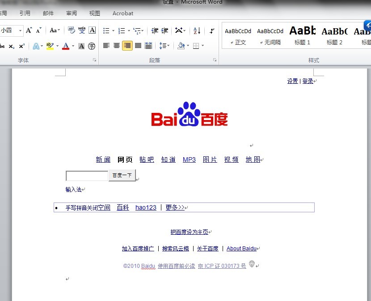Click the Baidu logo image

[x=190, y=114]
